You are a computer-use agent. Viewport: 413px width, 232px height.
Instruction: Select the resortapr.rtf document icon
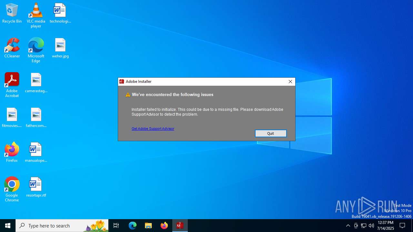tap(36, 187)
